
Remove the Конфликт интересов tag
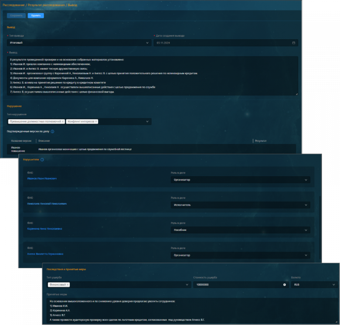coord(96,121)
